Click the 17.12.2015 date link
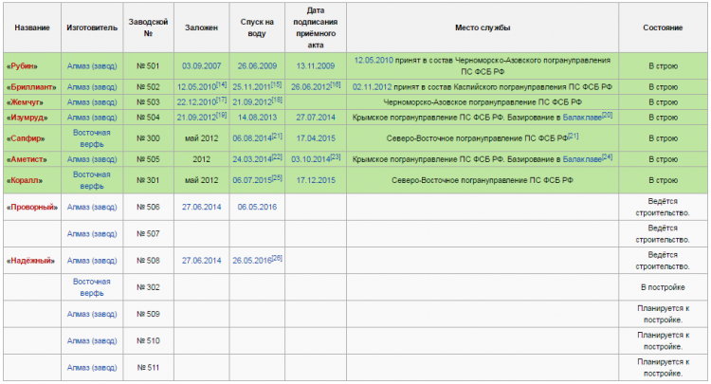 [316, 180]
